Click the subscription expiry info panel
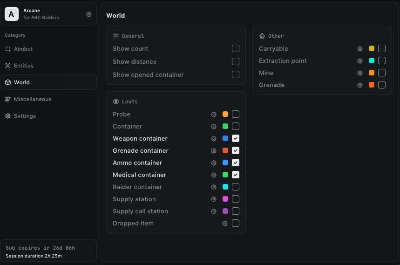 pos(48,251)
